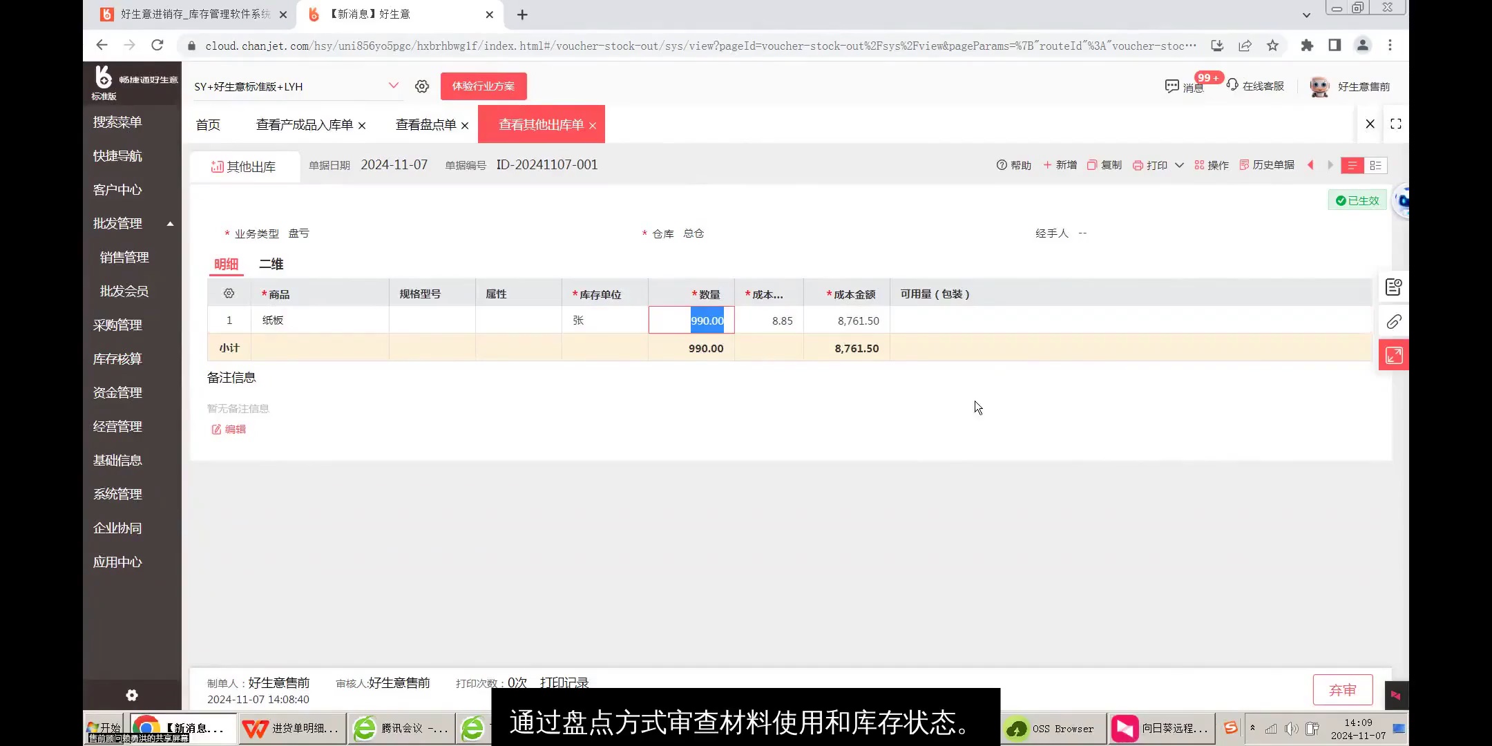
Task: Open settings gear next to account selector
Action: 421,86
